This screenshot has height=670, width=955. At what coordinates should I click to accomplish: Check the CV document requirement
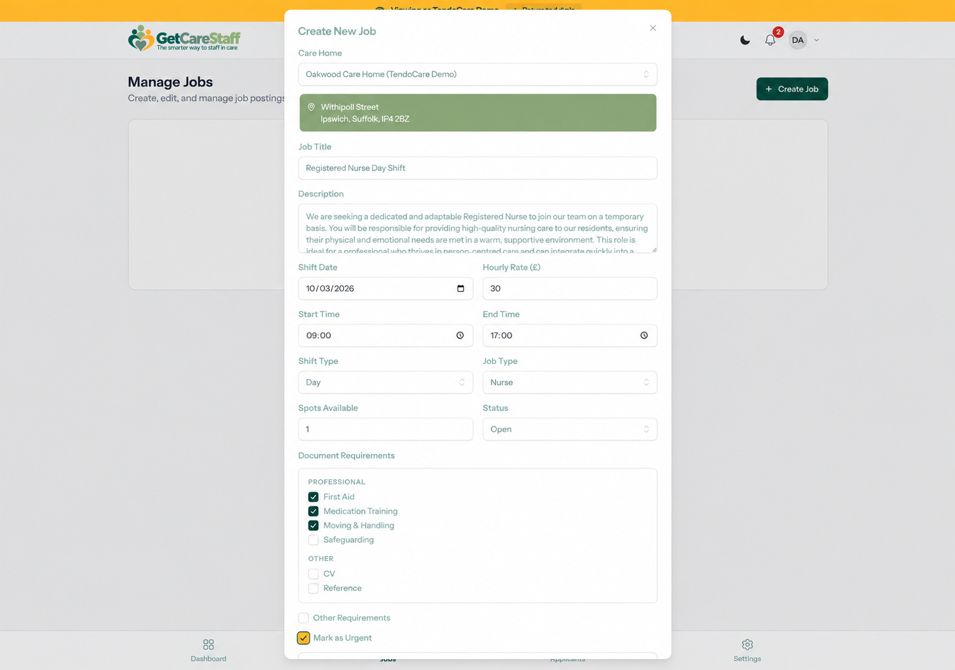click(313, 574)
